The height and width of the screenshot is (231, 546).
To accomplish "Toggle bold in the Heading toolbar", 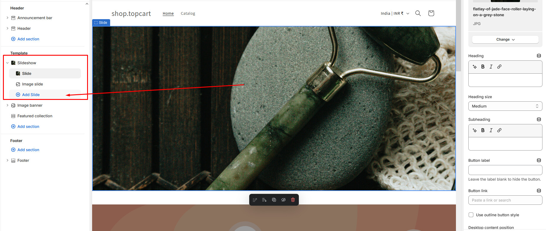I will tap(483, 67).
